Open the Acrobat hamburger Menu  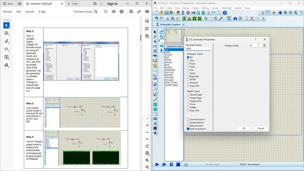click(8, 4)
